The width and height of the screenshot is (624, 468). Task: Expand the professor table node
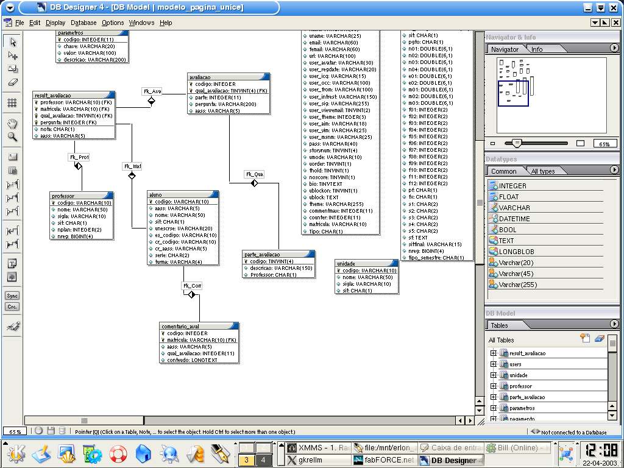pos(494,386)
